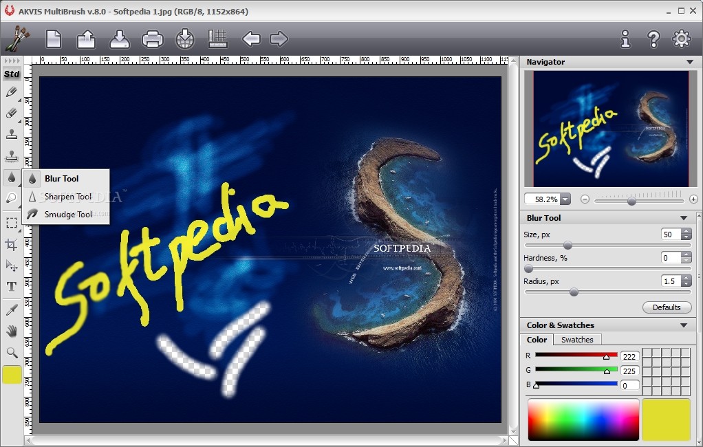Click the Radius stepper arrows

click(686, 281)
